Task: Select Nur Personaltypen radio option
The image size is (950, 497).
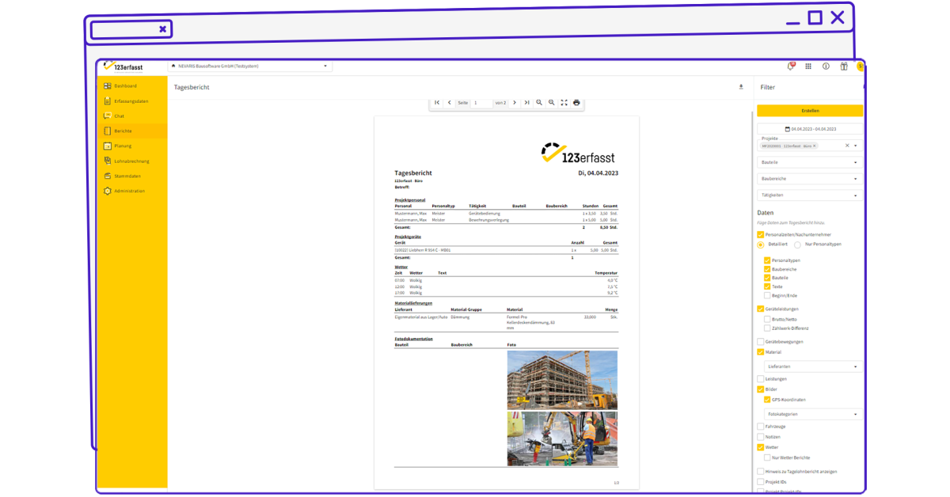Action: (x=798, y=245)
